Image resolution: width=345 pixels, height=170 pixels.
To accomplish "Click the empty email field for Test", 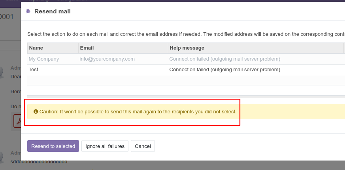I will [123, 70].
